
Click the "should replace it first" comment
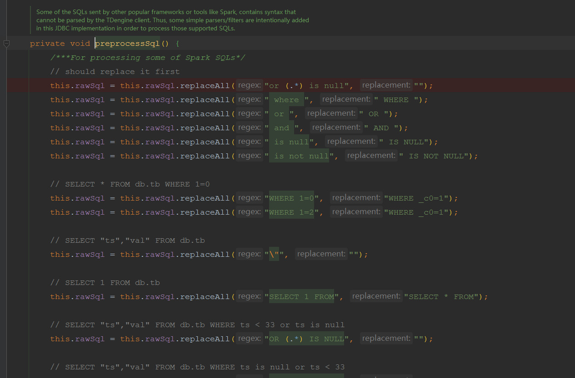click(114, 71)
